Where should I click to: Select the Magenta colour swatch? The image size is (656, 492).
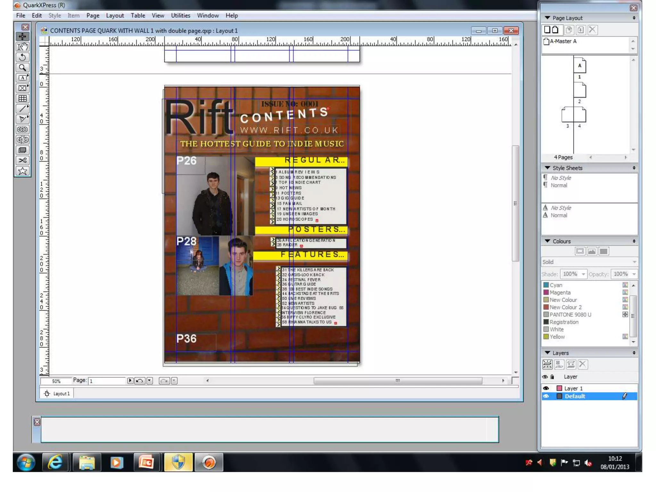point(560,292)
